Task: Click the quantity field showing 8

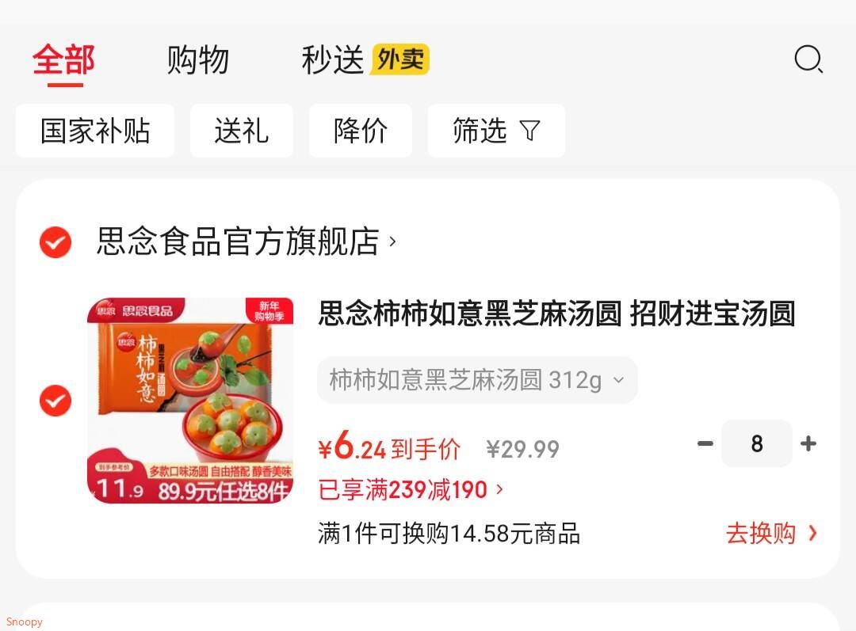Action: (757, 443)
